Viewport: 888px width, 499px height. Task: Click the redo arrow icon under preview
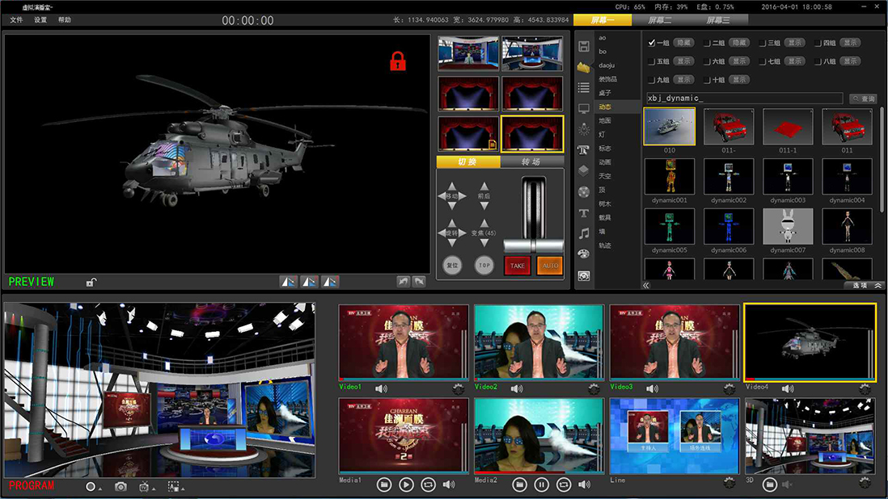pos(419,281)
